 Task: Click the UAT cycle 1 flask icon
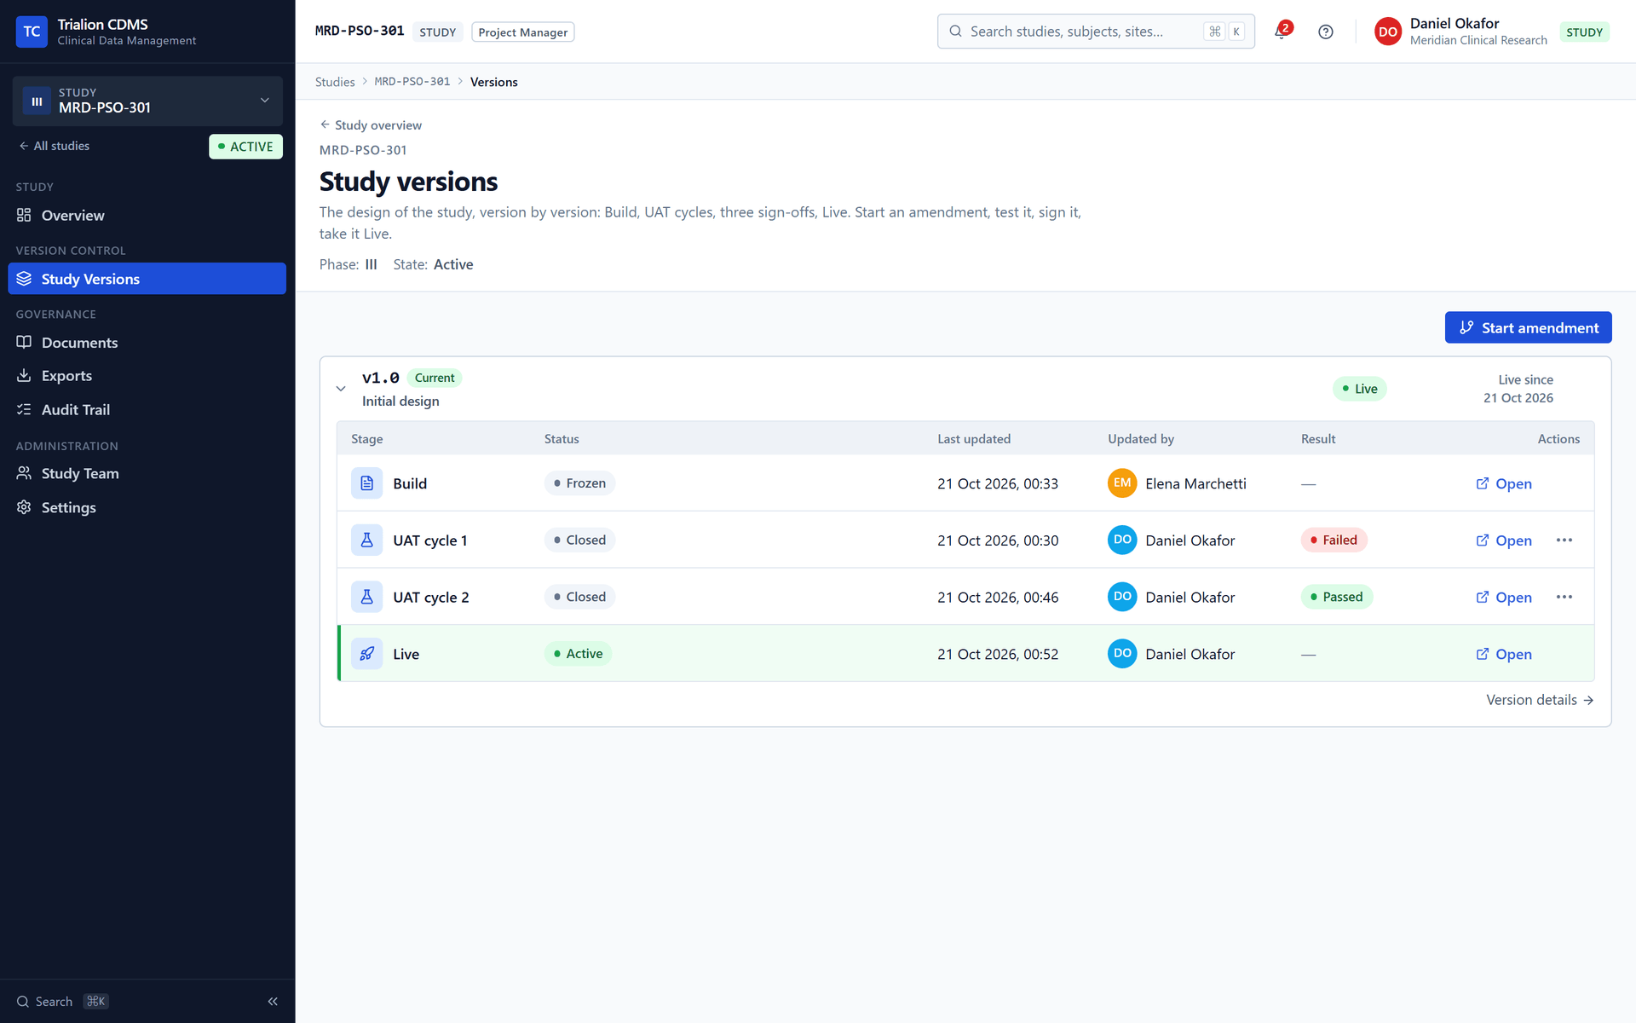pyautogui.click(x=366, y=540)
